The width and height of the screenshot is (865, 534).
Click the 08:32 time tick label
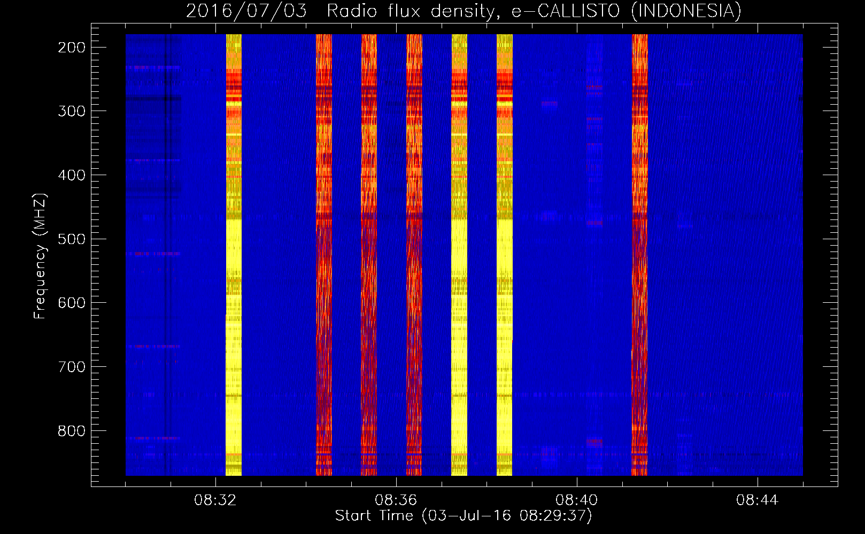click(215, 500)
